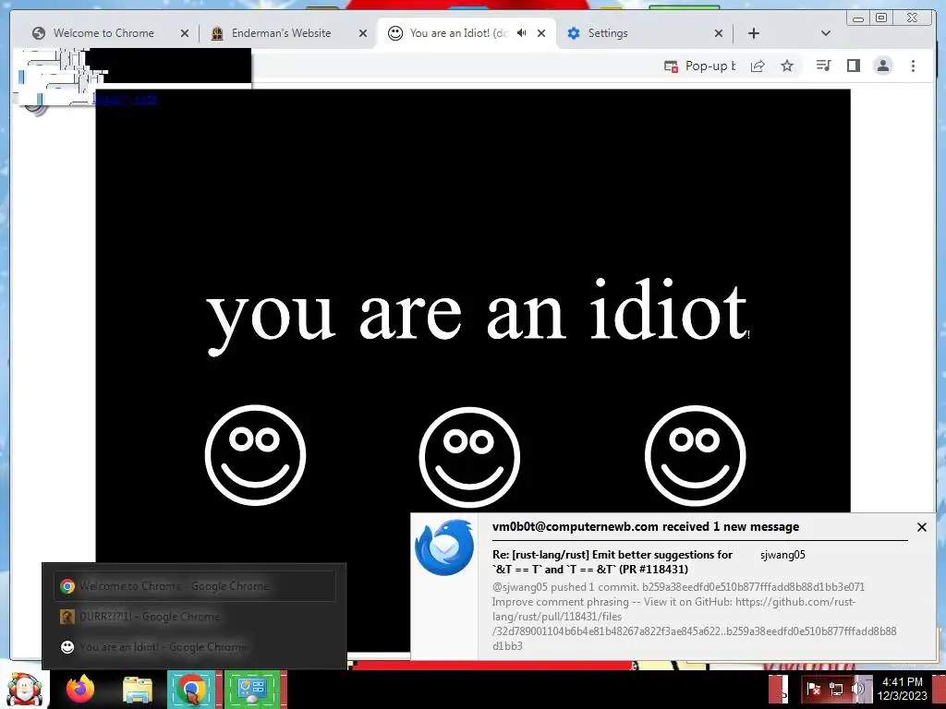Launch Firefox from the taskbar
Viewport: 946px width, 709px height.
tap(80, 689)
